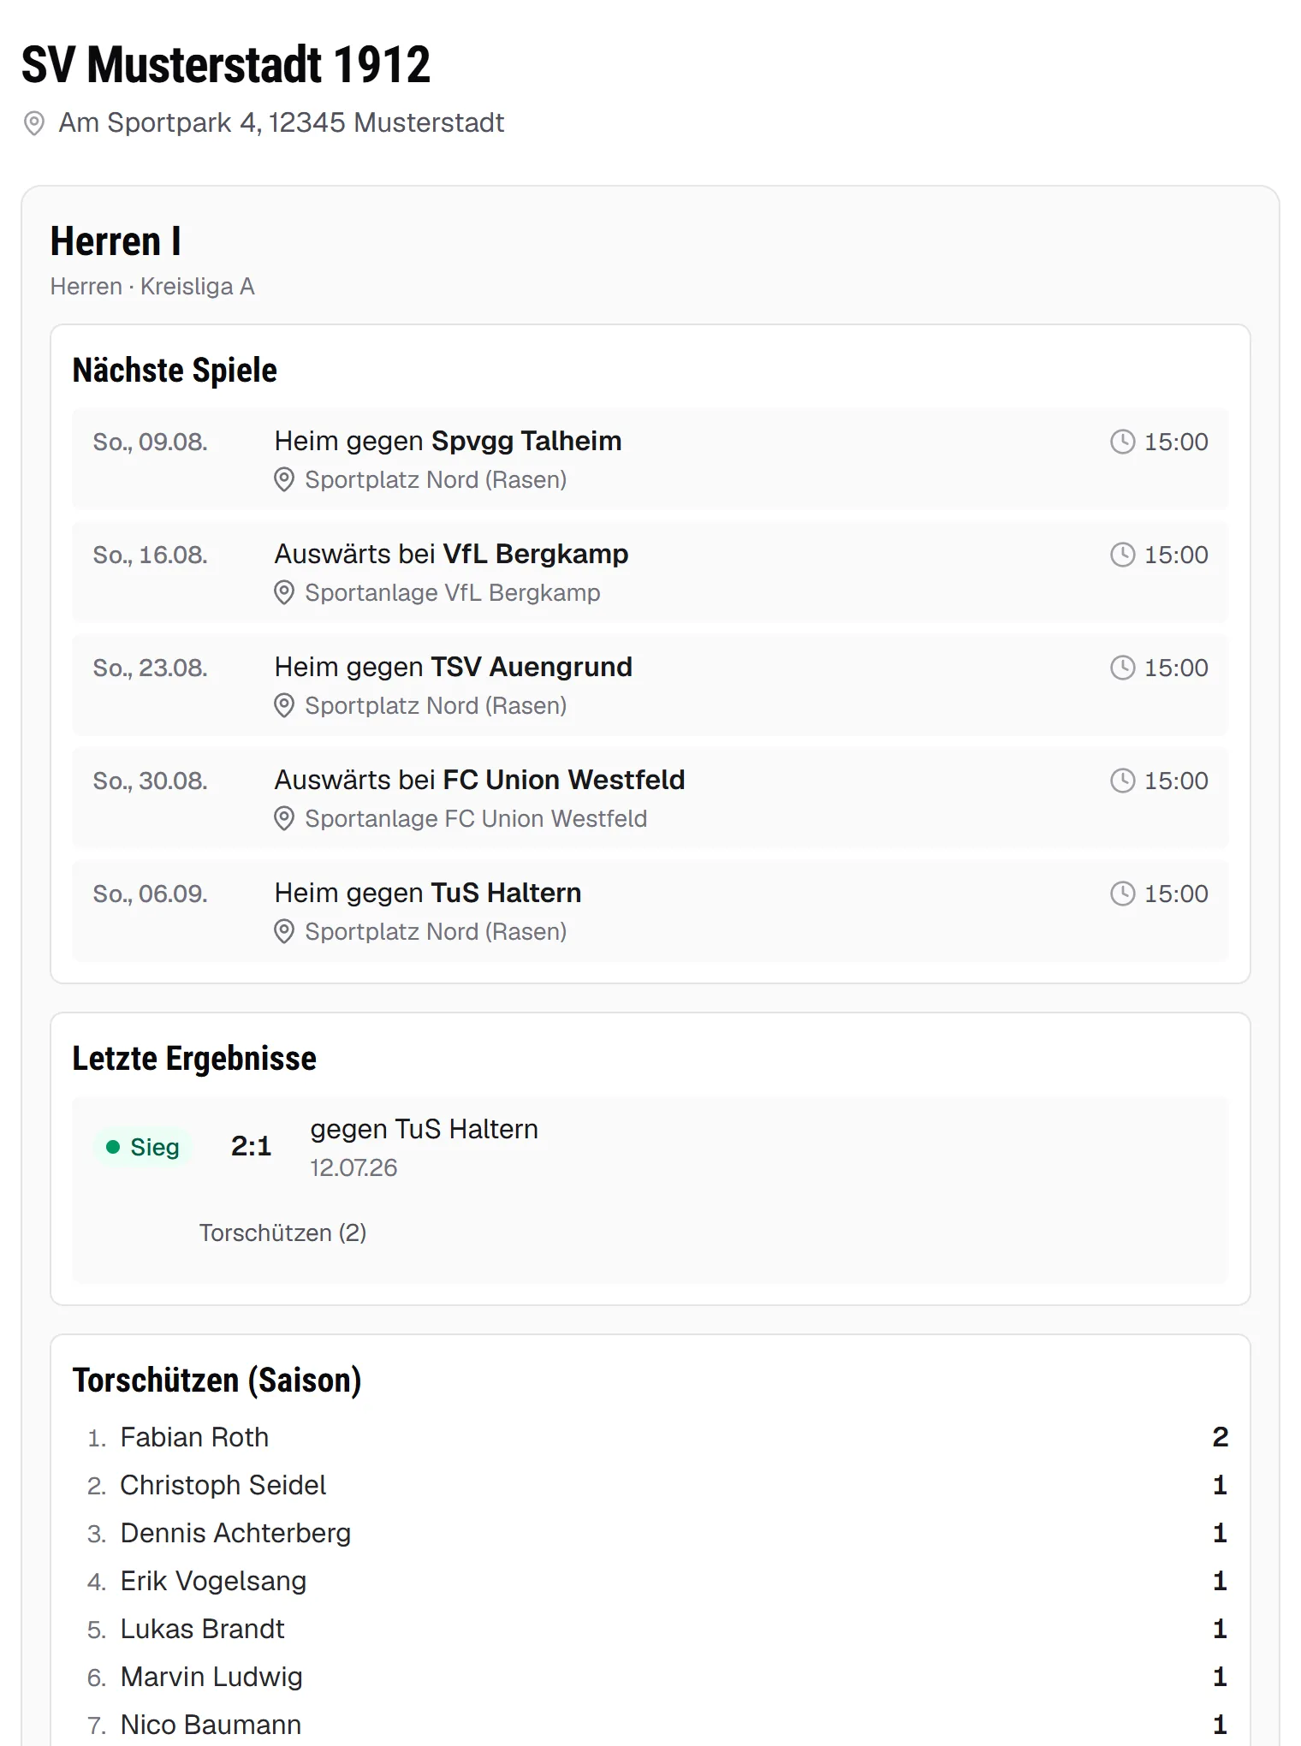Click the Am Sportpark 4 address text
The image size is (1301, 1746).
[282, 122]
